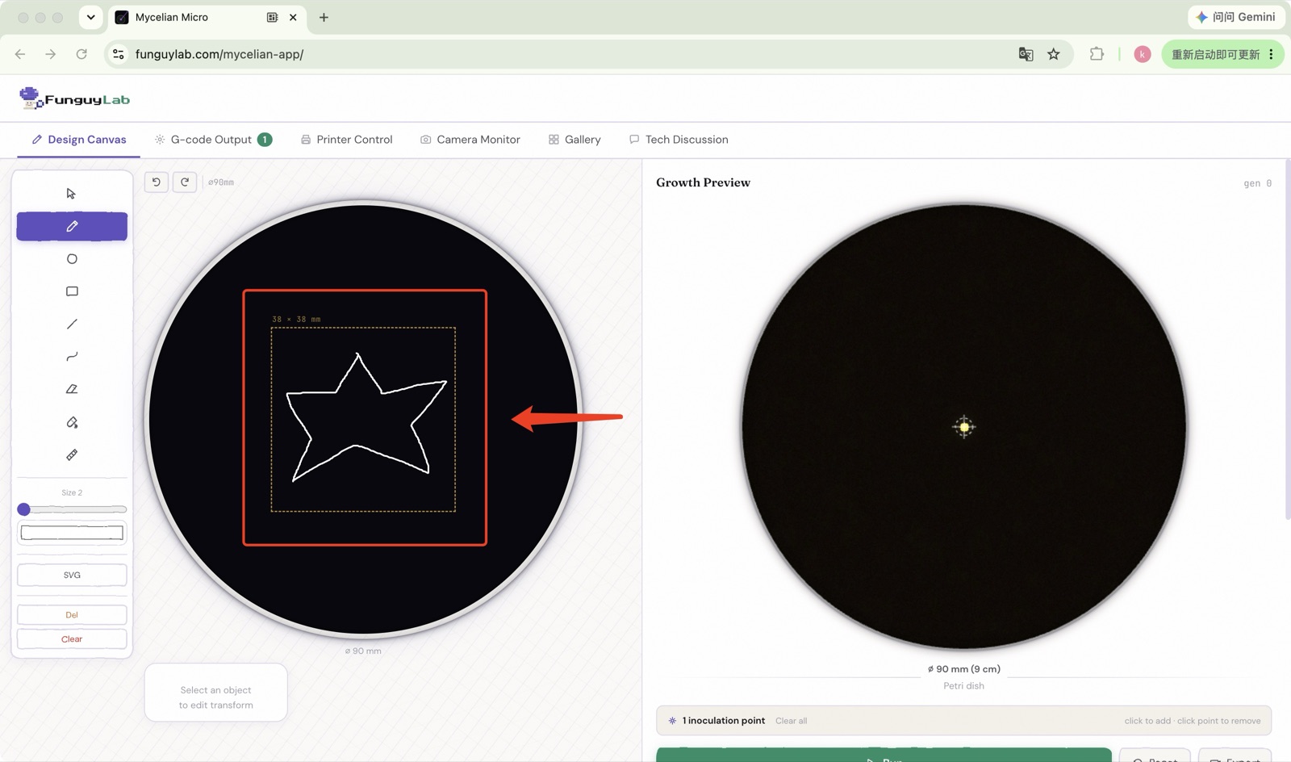1291x762 pixels.
Task: Click the Mycelian Micro tab media icon
Action: (x=273, y=17)
